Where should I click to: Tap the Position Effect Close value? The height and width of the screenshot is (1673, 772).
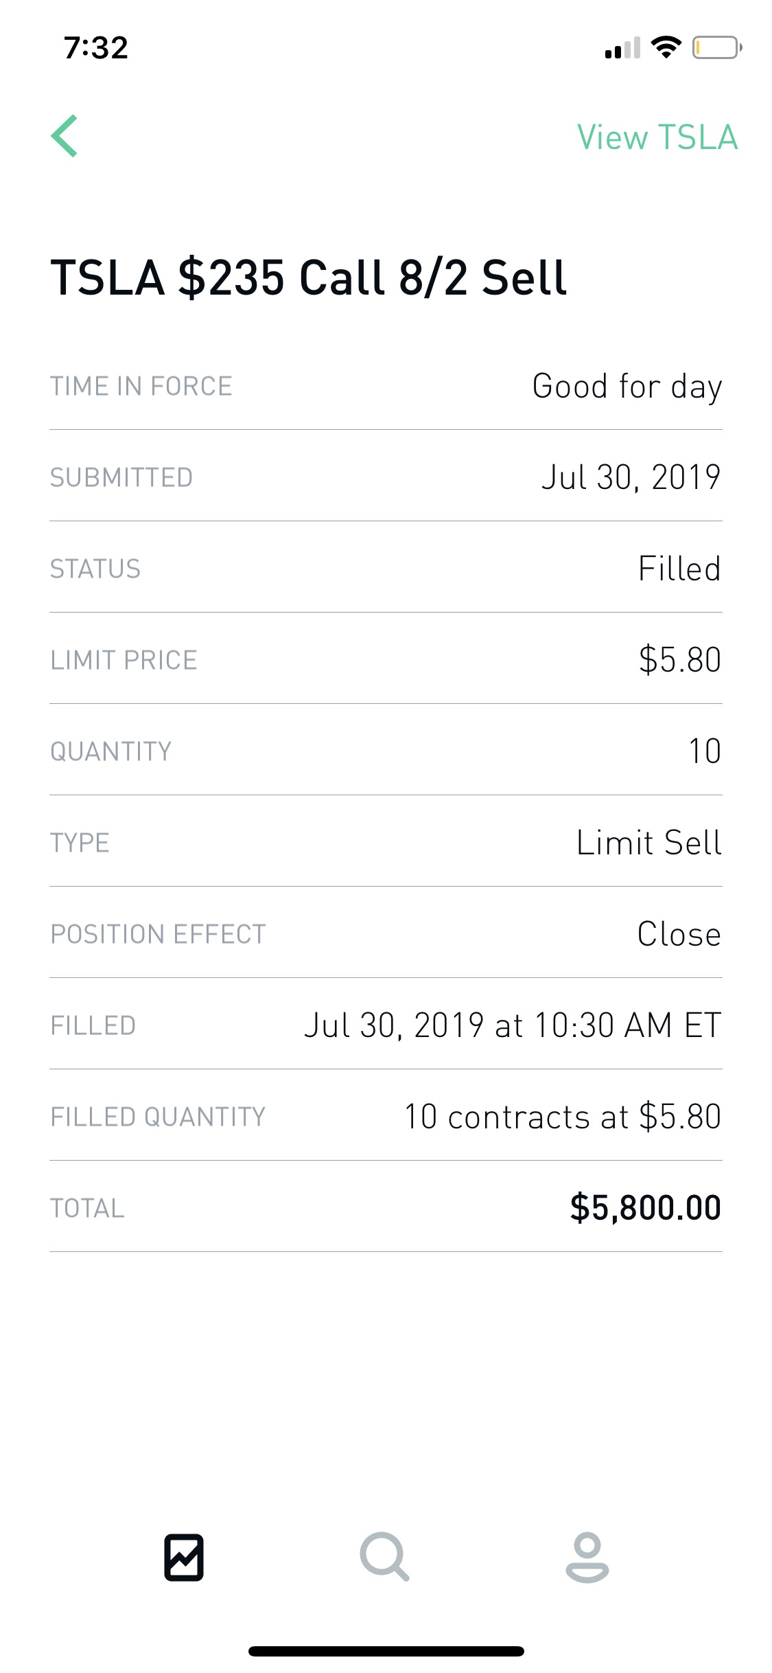pos(679,934)
